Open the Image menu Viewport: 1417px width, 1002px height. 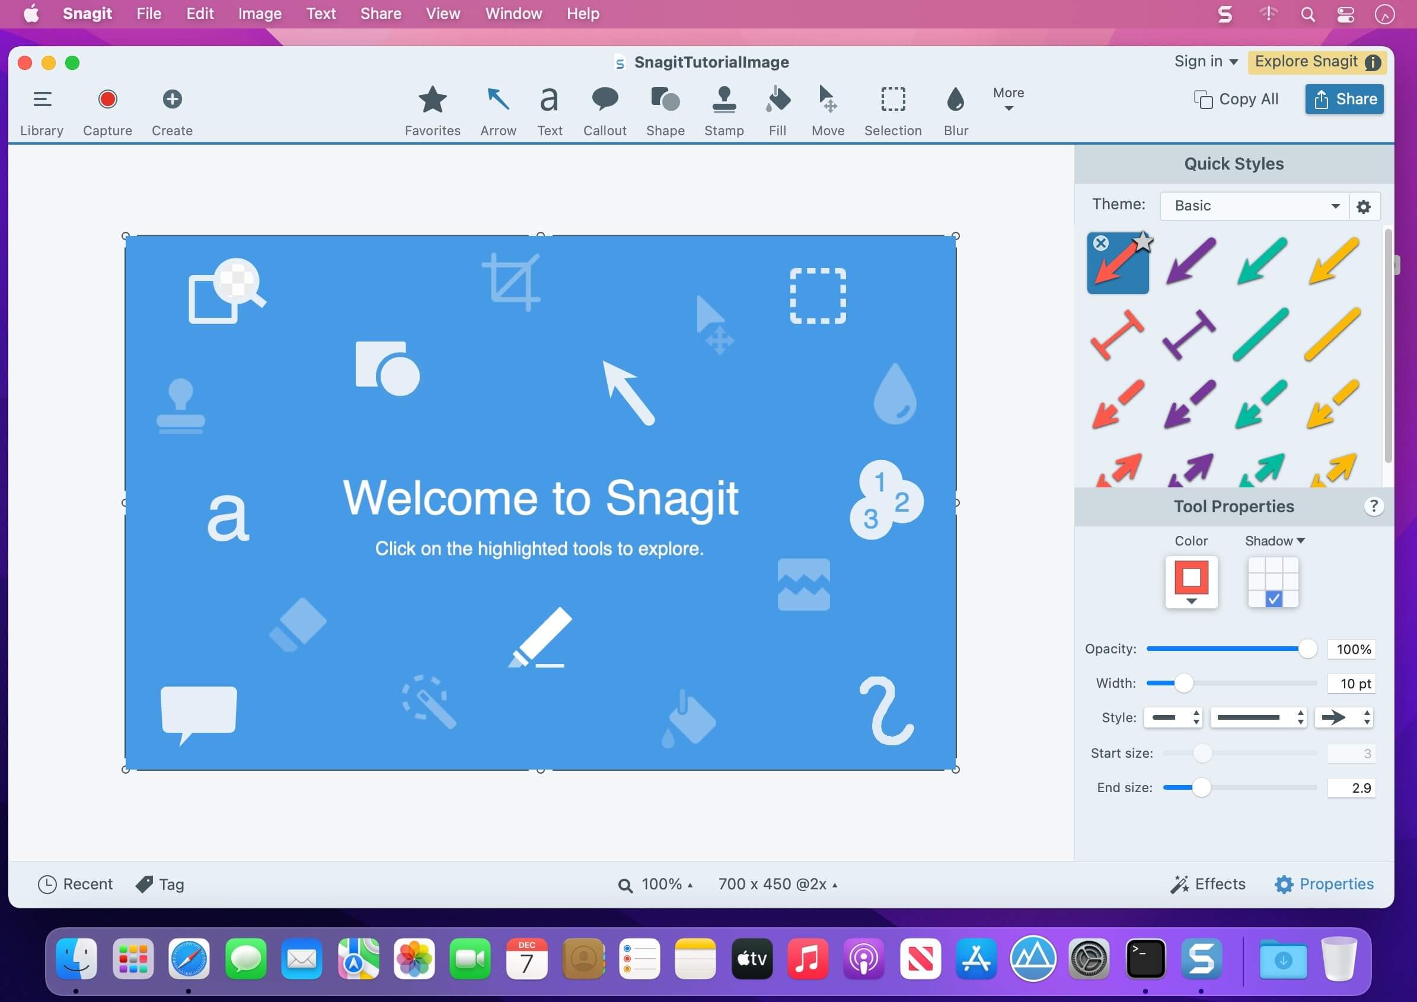click(x=258, y=13)
